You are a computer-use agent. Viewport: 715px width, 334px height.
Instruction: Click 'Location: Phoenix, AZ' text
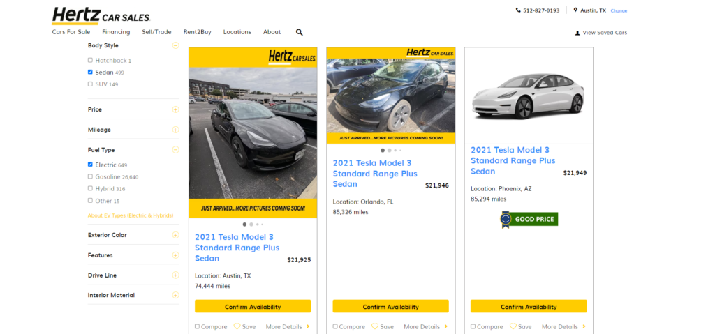pos(501,188)
